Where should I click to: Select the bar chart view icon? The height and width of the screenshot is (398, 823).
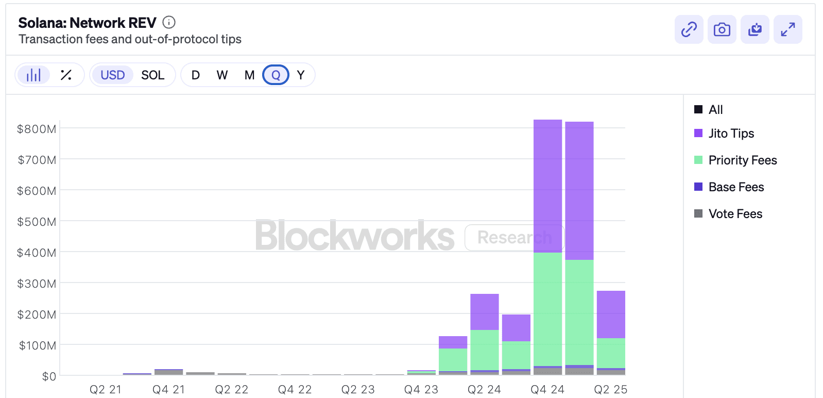click(x=33, y=75)
